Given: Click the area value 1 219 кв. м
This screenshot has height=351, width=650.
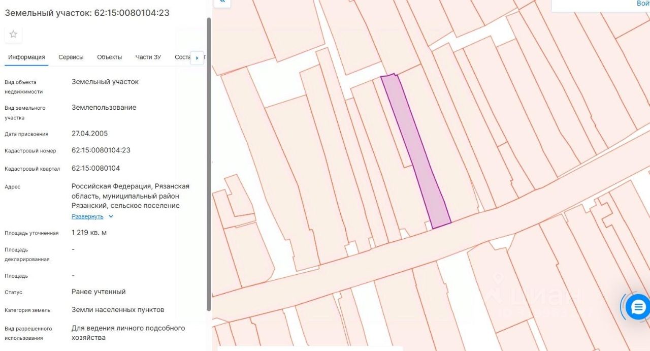Looking at the screenshot, I should (89, 233).
